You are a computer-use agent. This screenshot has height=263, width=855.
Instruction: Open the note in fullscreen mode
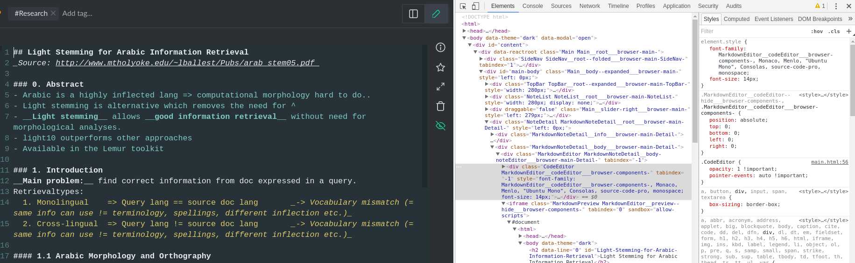pyautogui.click(x=440, y=87)
